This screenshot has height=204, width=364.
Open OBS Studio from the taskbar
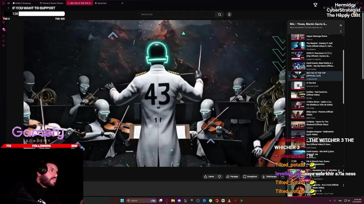point(198,201)
